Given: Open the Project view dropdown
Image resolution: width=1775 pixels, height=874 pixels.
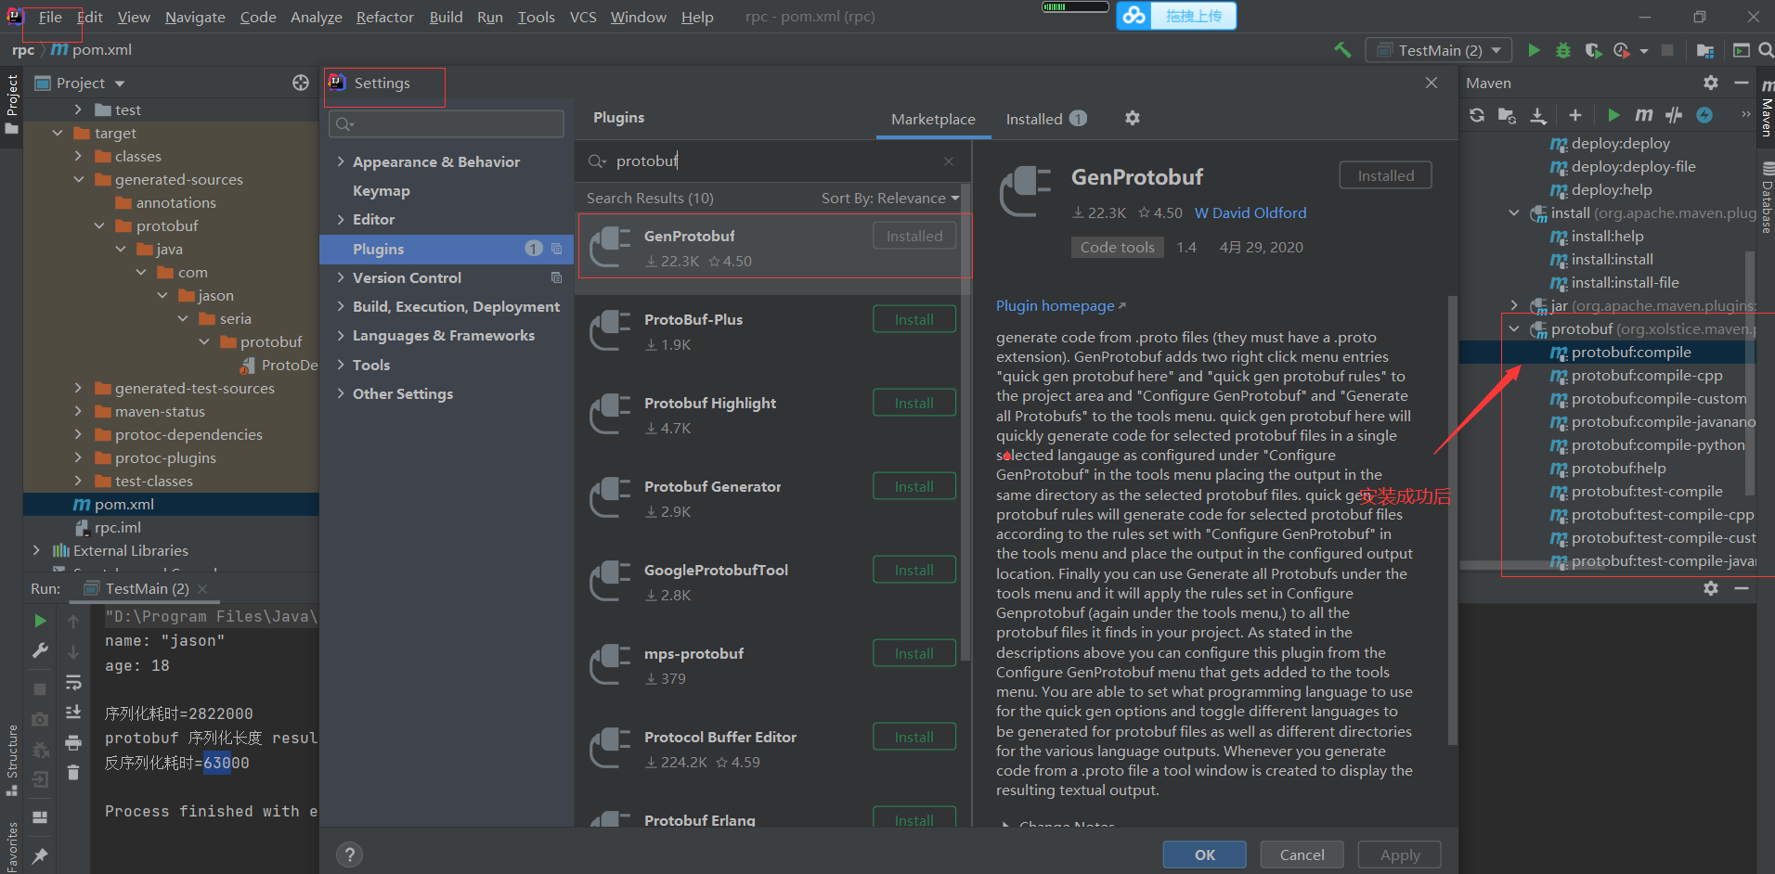Looking at the screenshot, I should coord(120,84).
